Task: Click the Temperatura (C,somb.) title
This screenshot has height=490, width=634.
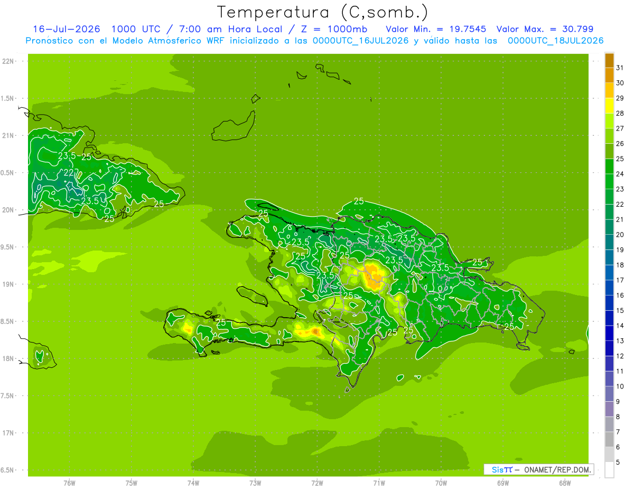Action: 322,12
